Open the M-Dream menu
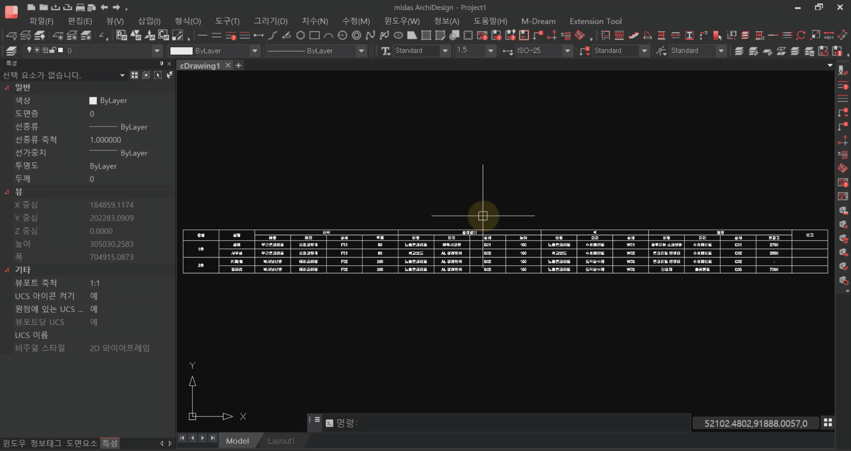Viewport: 851px width, 451px height. point(538,21)
